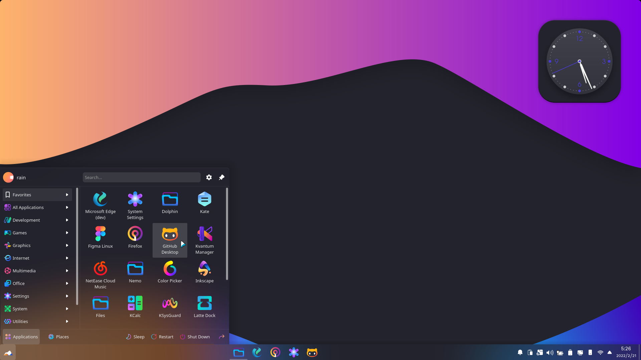Open the Graphics category

tap(37, 245)
